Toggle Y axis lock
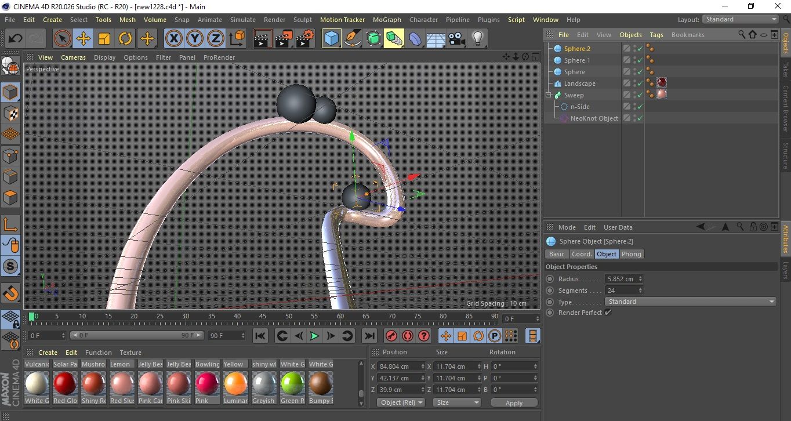This screenshot has height=421, width=791. click(x=195, y=39)
